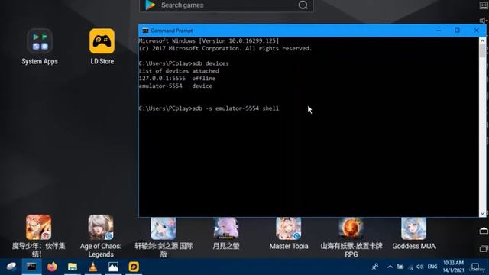
Task: Open the System Apps folder
Action: click(40, 41)
